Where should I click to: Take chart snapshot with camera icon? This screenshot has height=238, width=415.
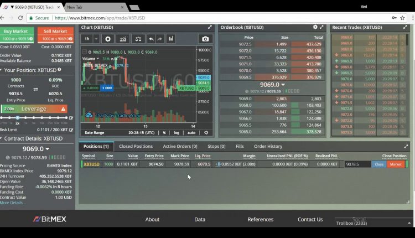[205, 39]
